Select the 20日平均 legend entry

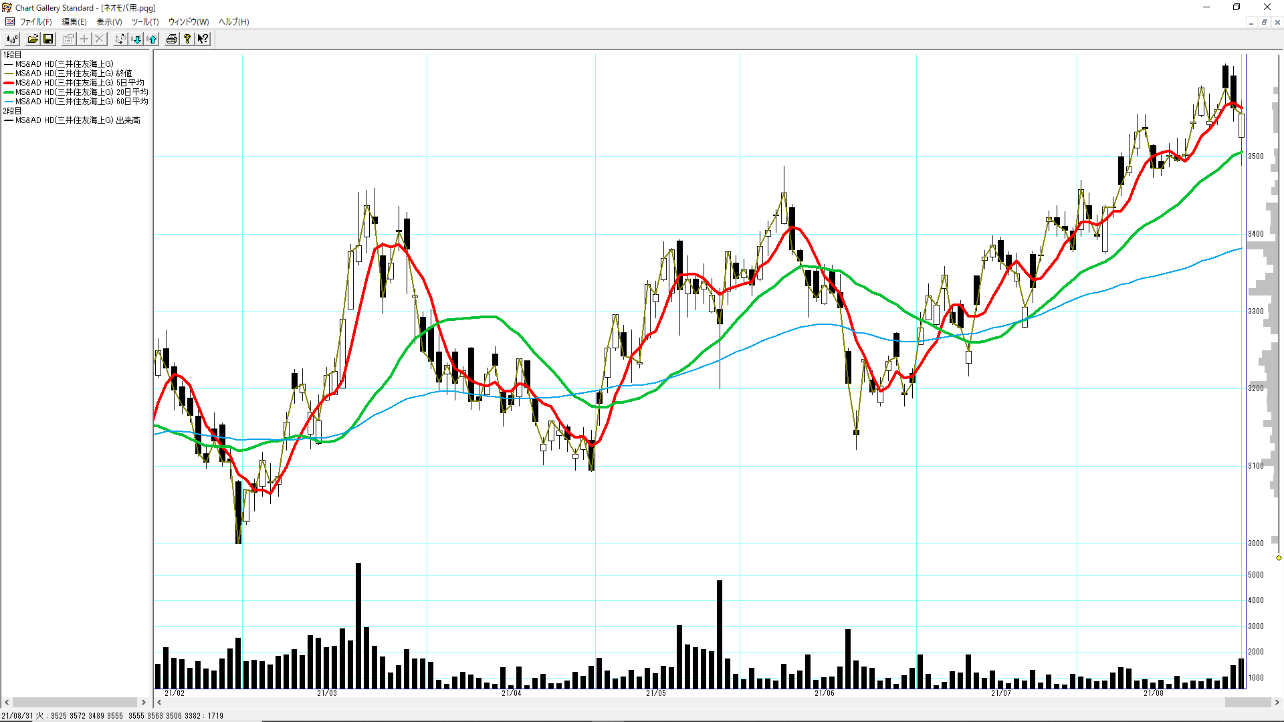click(x=82, y=92)
